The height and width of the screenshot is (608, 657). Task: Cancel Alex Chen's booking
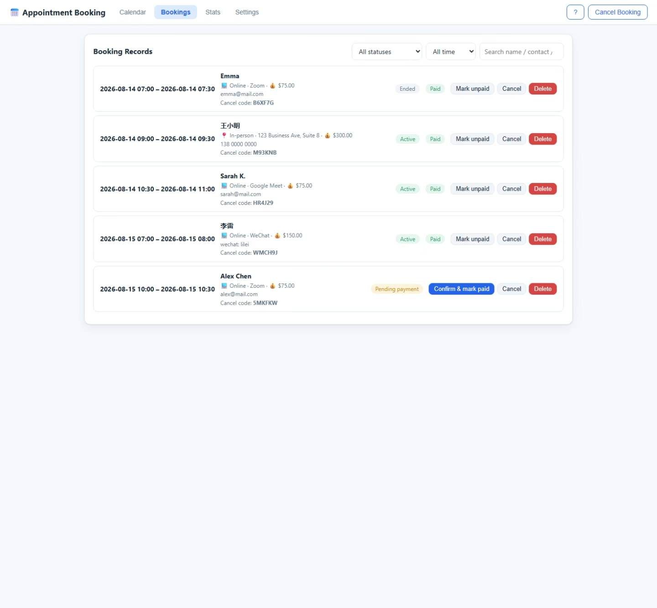511,289
